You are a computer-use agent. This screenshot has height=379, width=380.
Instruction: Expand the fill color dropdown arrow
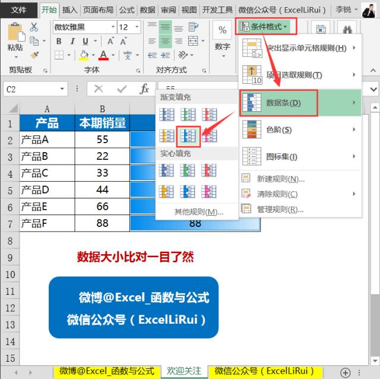click(93, 55)
